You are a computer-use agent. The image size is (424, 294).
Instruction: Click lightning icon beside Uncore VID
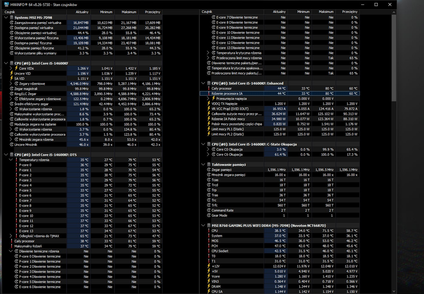[x=11, y=74]
